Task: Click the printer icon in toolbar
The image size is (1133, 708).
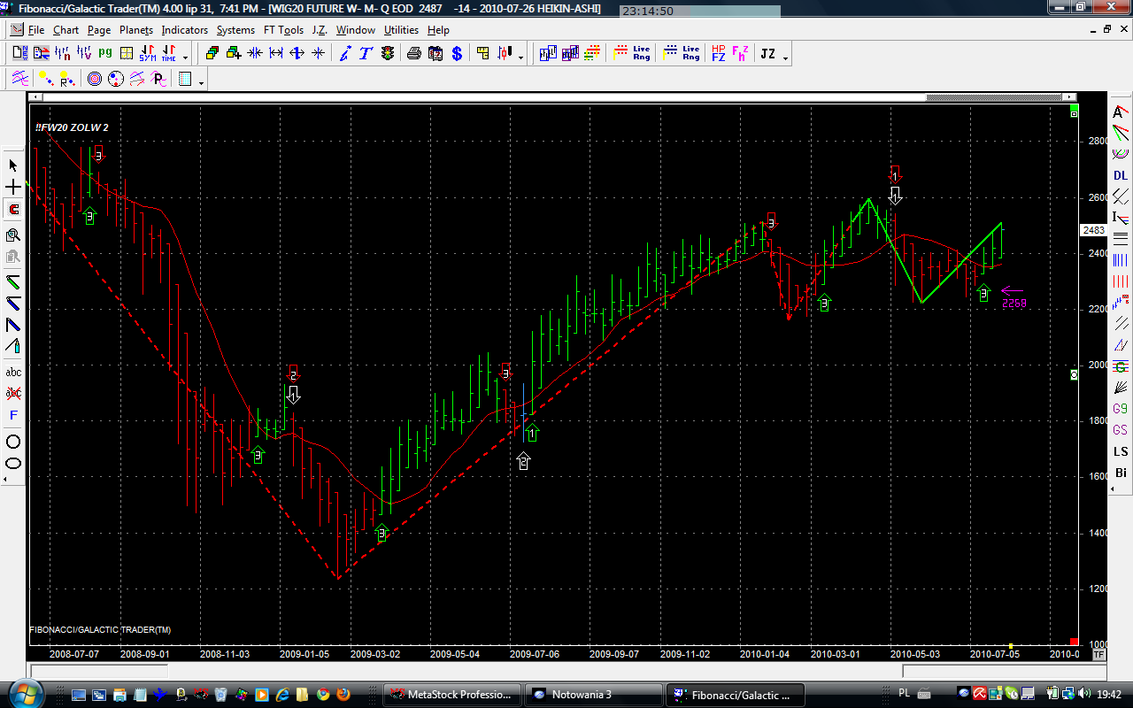Action: [x=414, y=54]
